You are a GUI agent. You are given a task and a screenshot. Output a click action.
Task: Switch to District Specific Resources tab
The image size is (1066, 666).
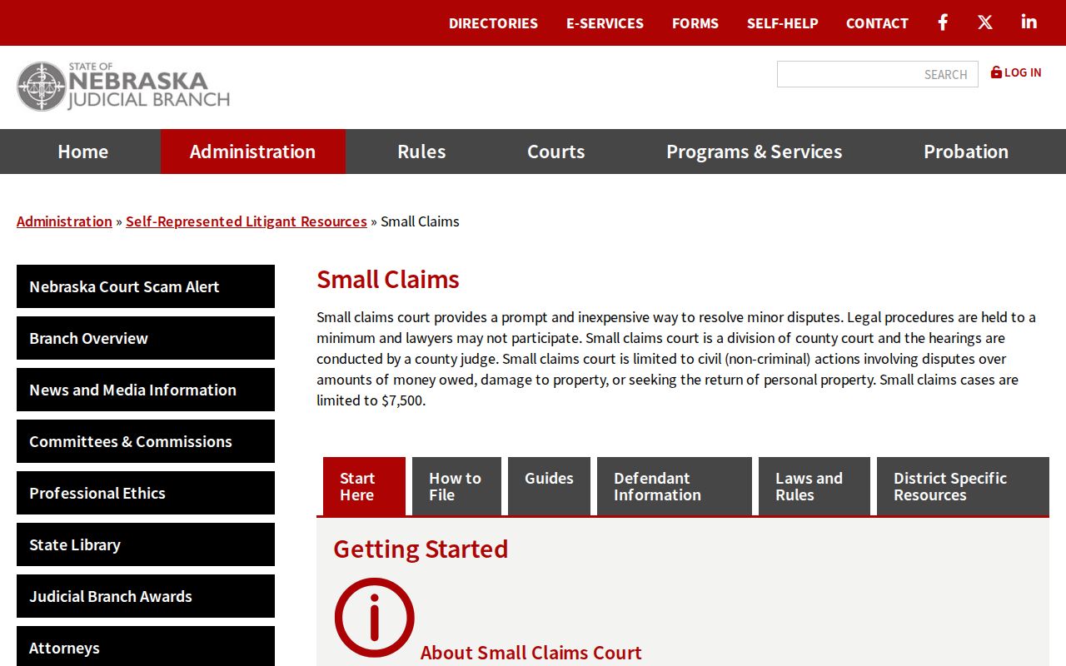[963, 486]
